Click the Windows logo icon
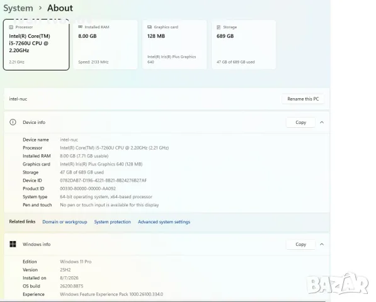Screen dimensions: 376x302 [x=13, y=244]
